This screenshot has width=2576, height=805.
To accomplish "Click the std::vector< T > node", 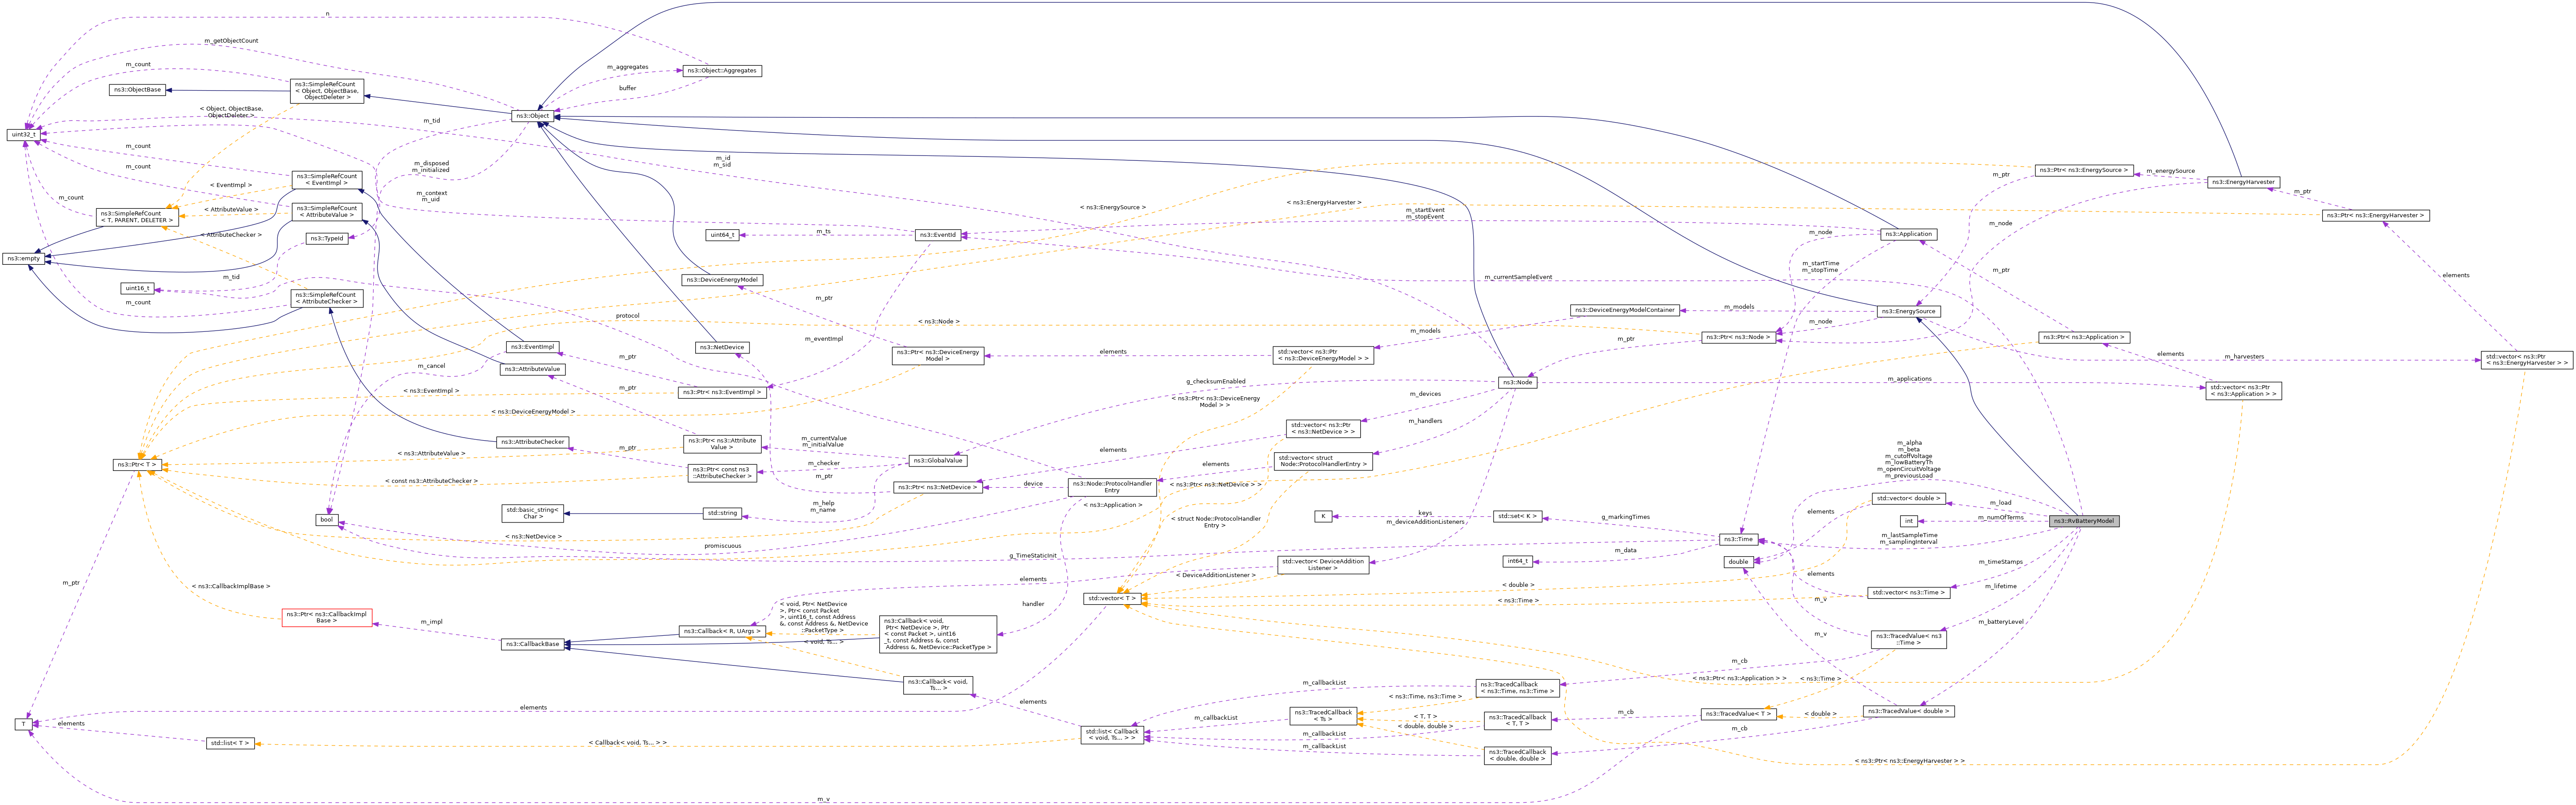I will coord(1112,598).
